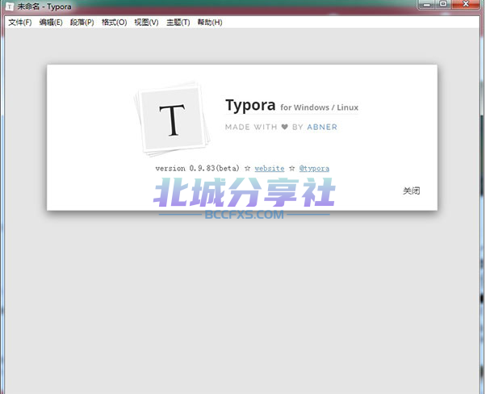Open the 帮助(H) menu
The height and width of the screenshot is (394, 490).
click(210, 23)
